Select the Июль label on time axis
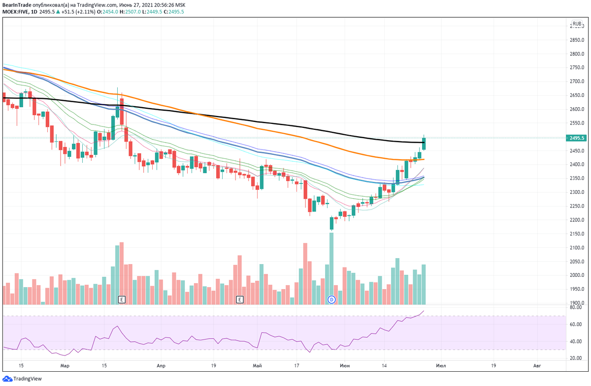The width and height of the screenshot is (591, 386). tap(441, 366)
